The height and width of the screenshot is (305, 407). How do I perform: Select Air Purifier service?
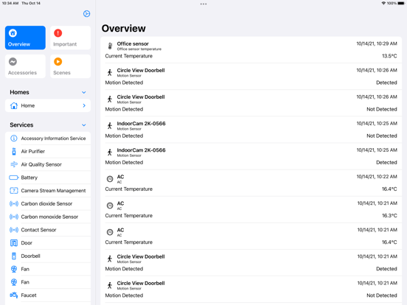[x=48, y=151]
